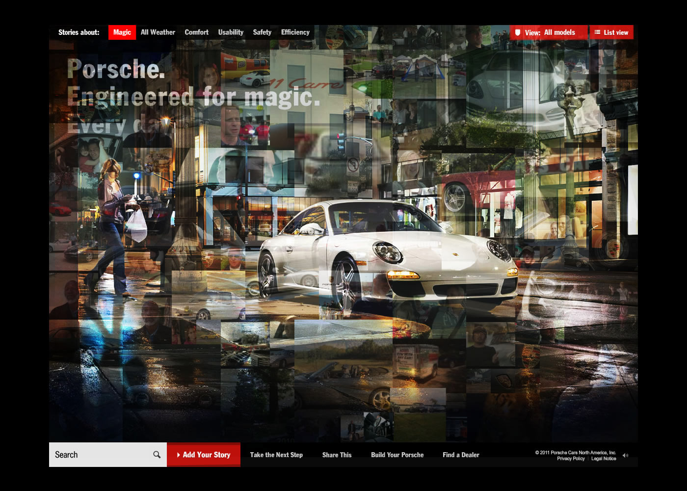The width and height of the screenshot is (687, 491).
Task: Open Build Your Porsche
Action: click(x=397, y=455)
